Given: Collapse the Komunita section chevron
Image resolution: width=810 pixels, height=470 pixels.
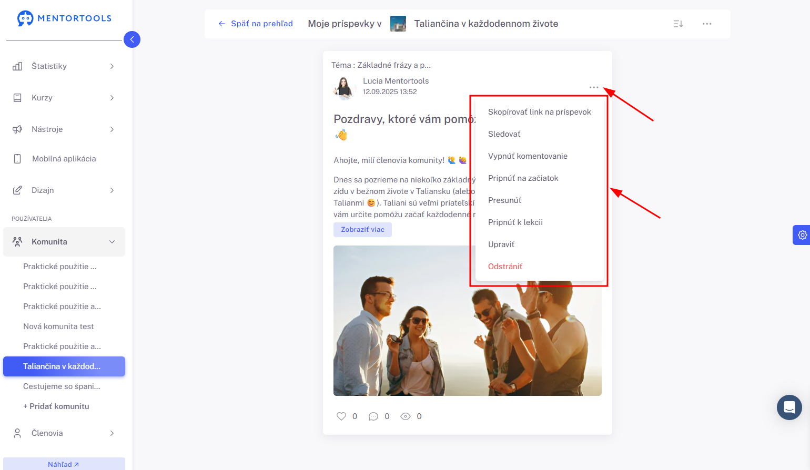Looking at the screenshot, I should [x=112, y=242].
